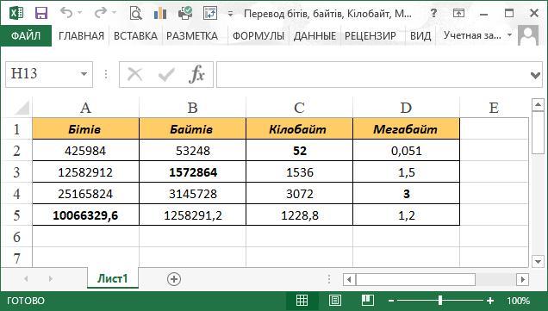Image resolution: width=548 pixels, height=311 pixels.
Task: Zoom in with the plus button
Action: tap(490, 301)
